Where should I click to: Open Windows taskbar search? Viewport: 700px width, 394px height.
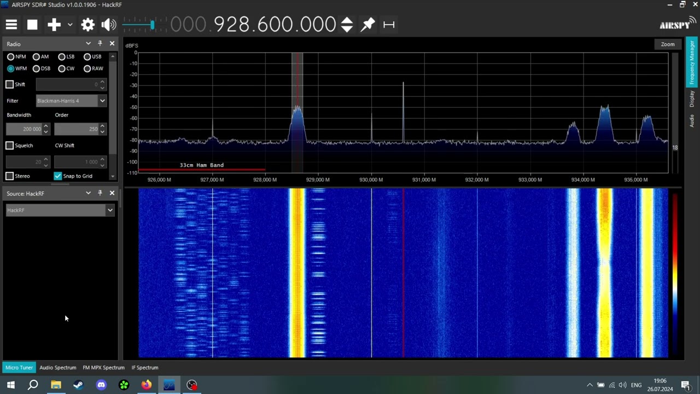(33, 385)
